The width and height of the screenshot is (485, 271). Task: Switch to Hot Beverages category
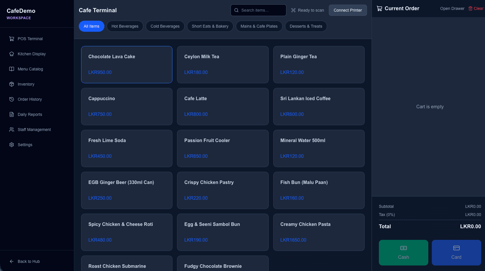[125, 26]
